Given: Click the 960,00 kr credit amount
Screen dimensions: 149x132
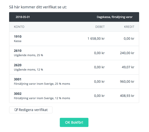Looking at the screenshot, I should [127, 82].
